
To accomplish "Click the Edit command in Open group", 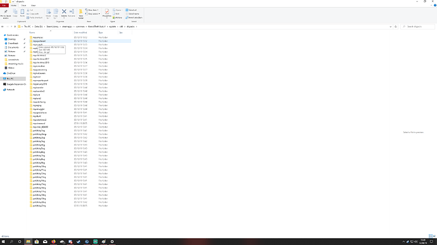I will 117,14.
